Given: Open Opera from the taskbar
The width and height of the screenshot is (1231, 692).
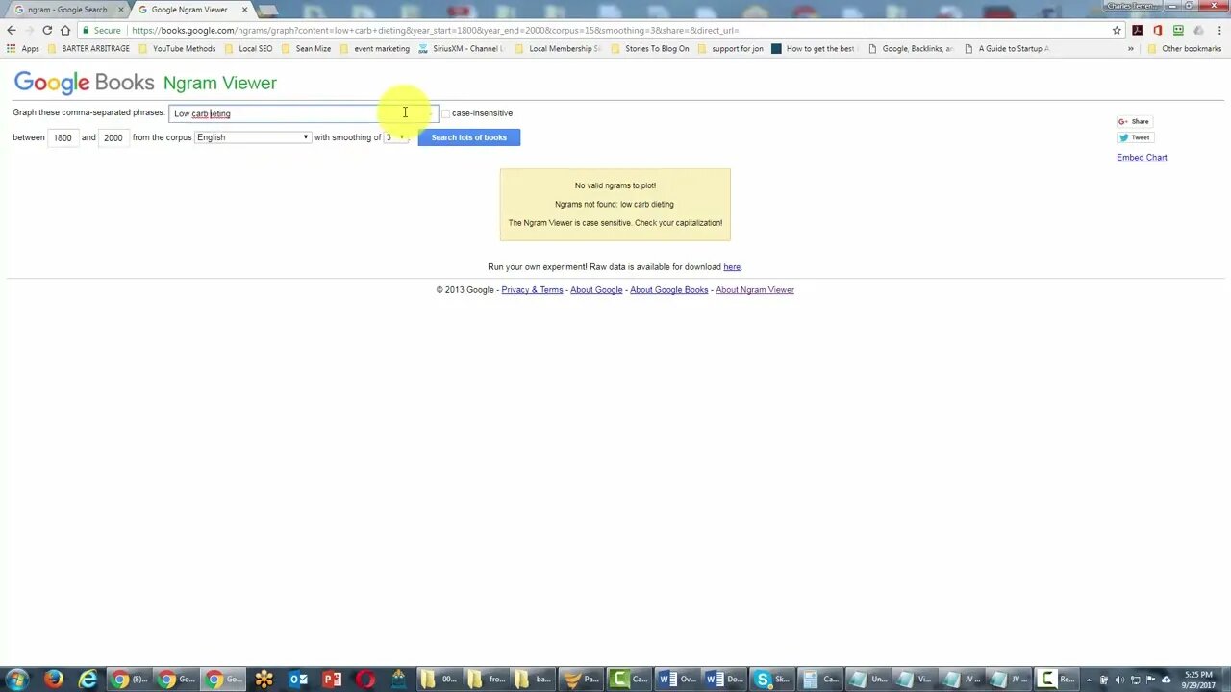Looking at the screenshot, I should [365, 680].
